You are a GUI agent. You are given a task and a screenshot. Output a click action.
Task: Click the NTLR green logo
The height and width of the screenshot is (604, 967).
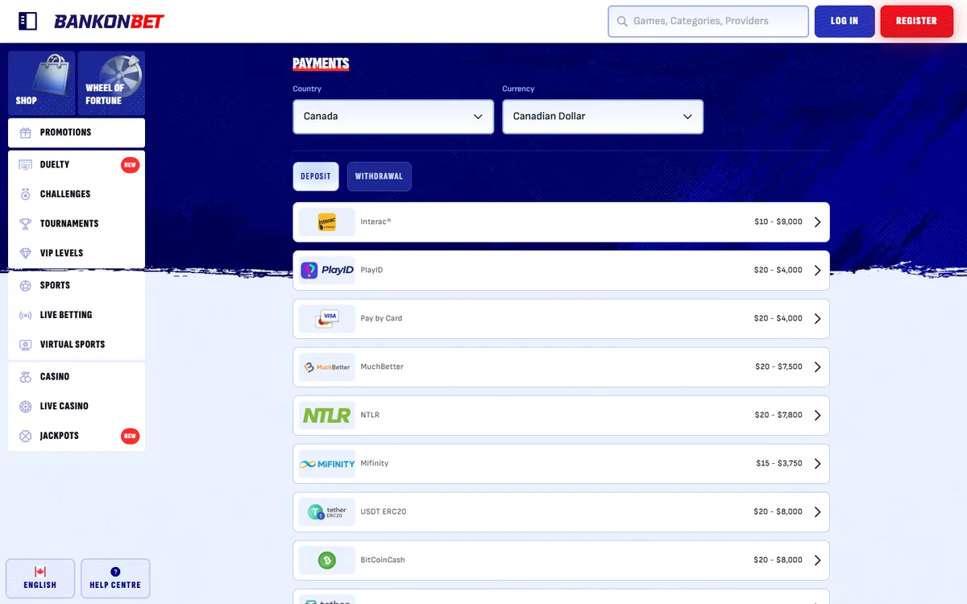(326, 416)
